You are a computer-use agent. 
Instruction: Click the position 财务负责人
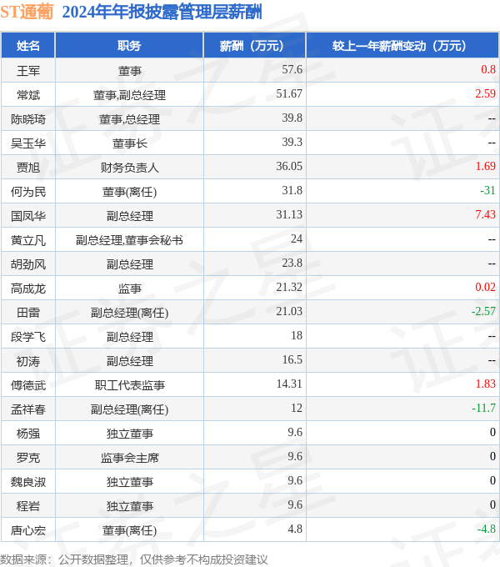click(129, 168)
